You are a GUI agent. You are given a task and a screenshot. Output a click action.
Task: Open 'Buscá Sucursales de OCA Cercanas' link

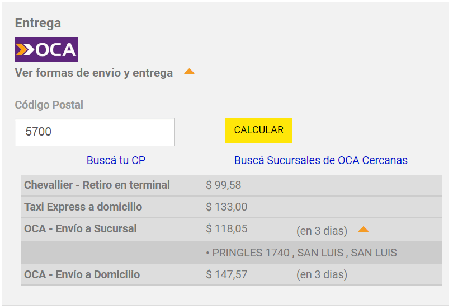pyautogui.click(x=321, y=160)
